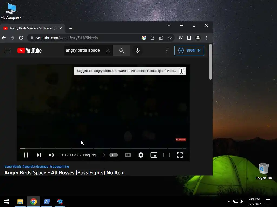
Task: Open the #angrybirdsspace hashtag link
Action: pos(35,167)
